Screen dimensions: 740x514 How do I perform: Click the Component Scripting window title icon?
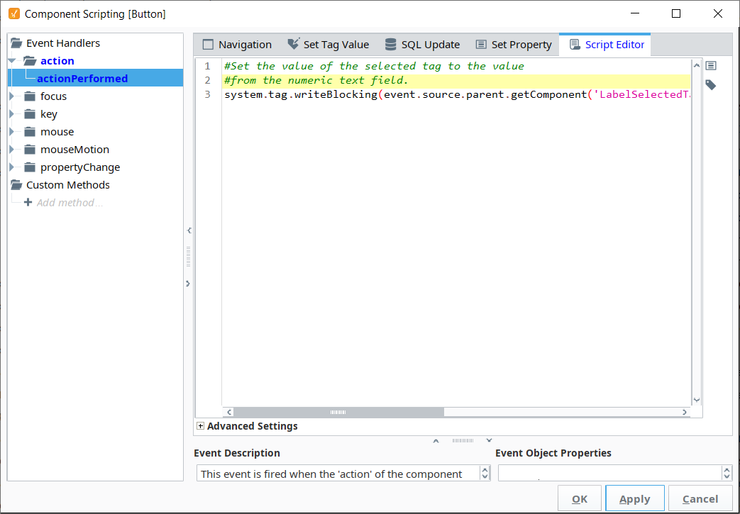[13, 13]
